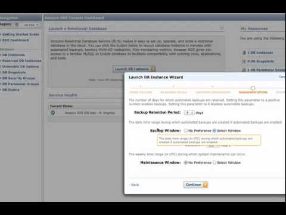The image size is (286, 215).
Task: Click the first wizard step tab, Engine Selection
Action: click(x=141, y=92)
